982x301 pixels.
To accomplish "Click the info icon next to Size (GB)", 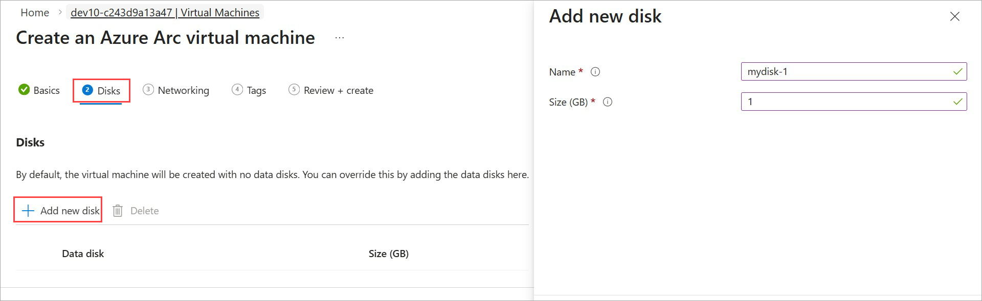I will pyautogui.click(x=608, y=102).
